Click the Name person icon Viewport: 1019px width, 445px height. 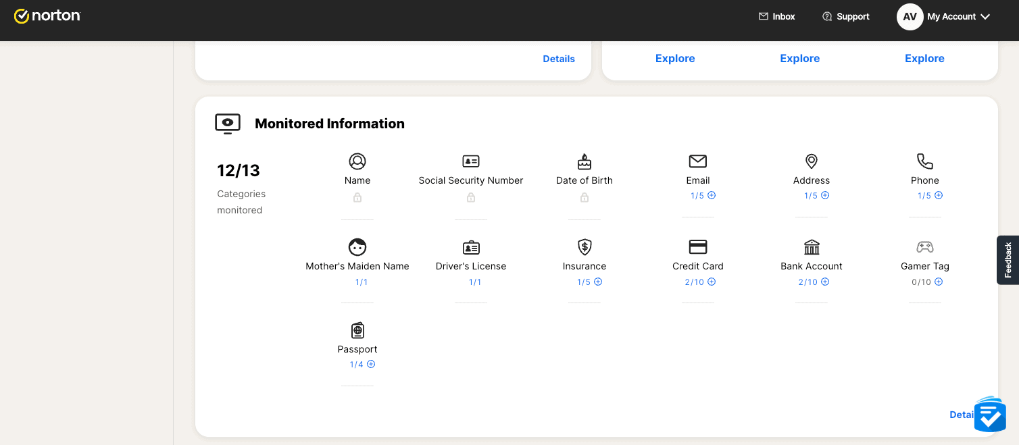(x=357, y=161)
